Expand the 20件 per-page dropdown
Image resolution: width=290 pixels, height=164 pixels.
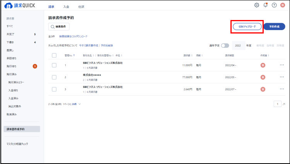pyautogui.click(x=76, y=104)
